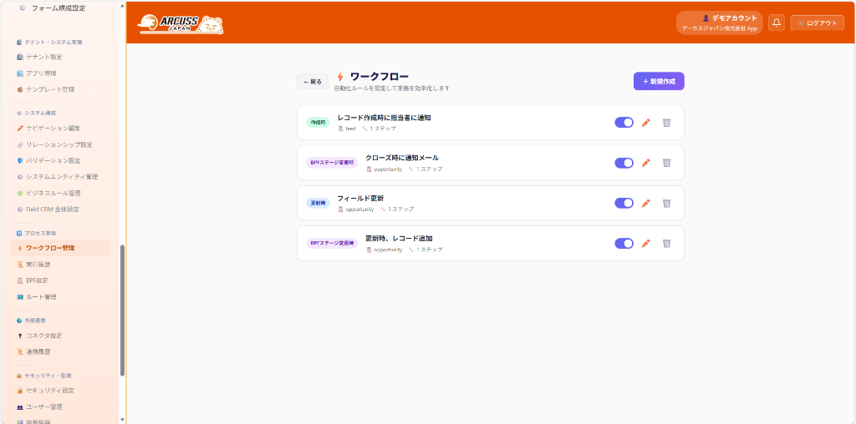The height and width of the screenshot is (424, 856).
Task: Click the gear icon beside システムエンティティ管理
Action: coord(20,177)
